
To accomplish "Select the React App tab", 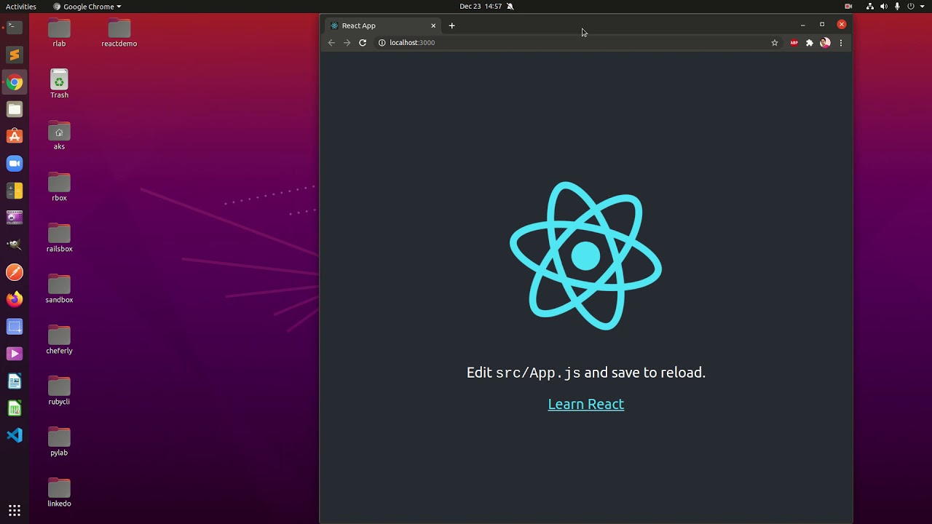I will coord(382,25).
